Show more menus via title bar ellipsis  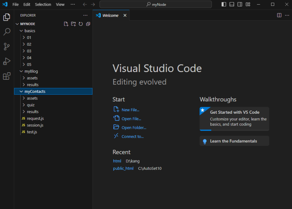[73, 4]
